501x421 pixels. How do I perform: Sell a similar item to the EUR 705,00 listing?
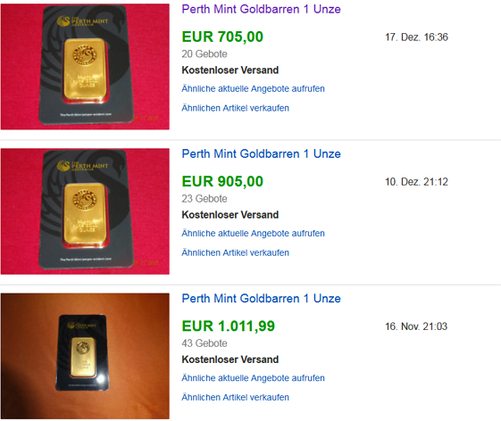[x=235, y=108]
